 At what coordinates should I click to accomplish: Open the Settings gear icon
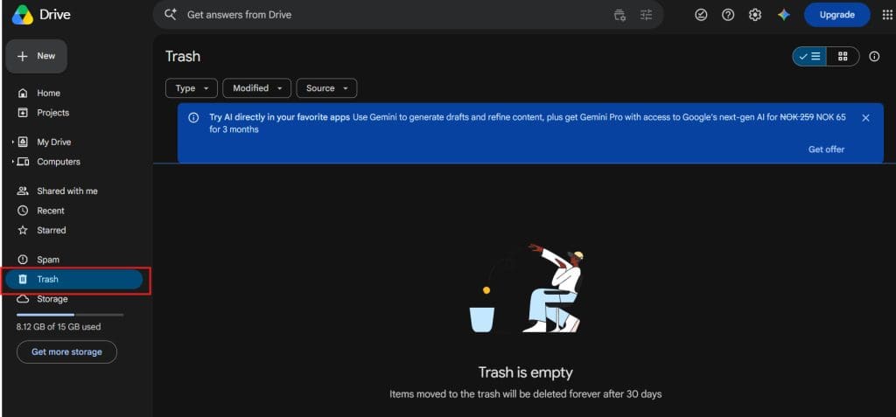[x=755, y=15]
